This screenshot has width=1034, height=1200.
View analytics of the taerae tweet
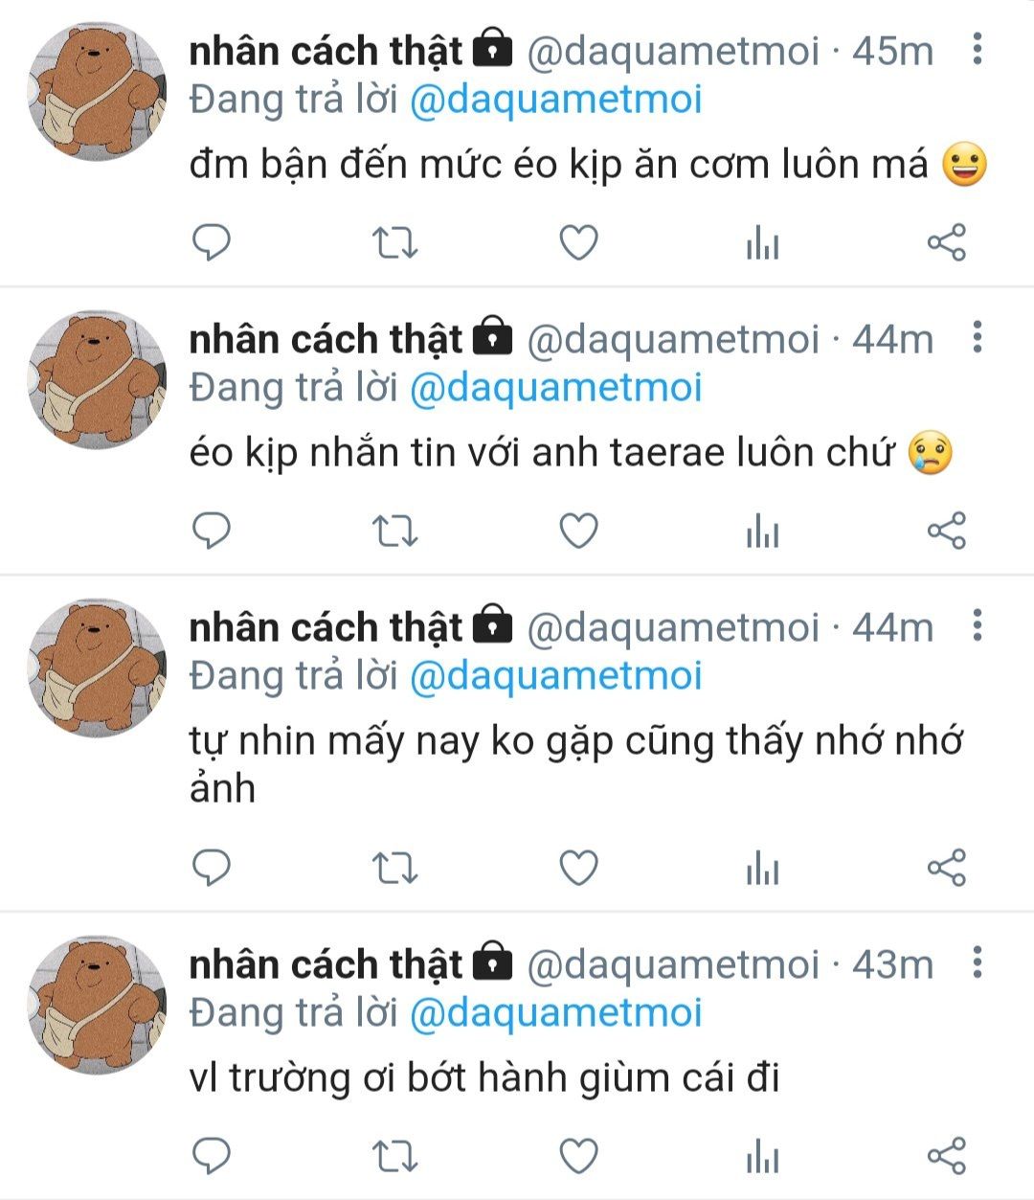tap(762, 531)
